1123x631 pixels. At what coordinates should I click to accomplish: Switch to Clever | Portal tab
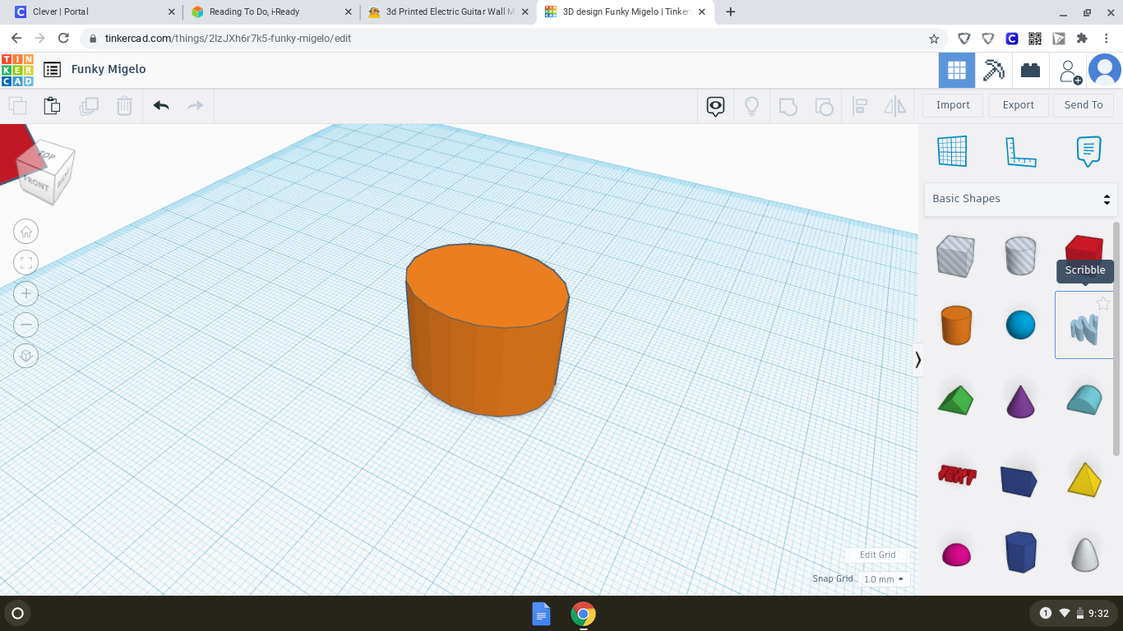pos(93,12)
